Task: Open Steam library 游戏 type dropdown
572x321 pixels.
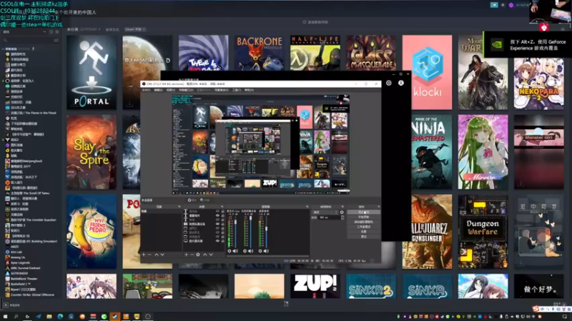Action: (25, 31)
